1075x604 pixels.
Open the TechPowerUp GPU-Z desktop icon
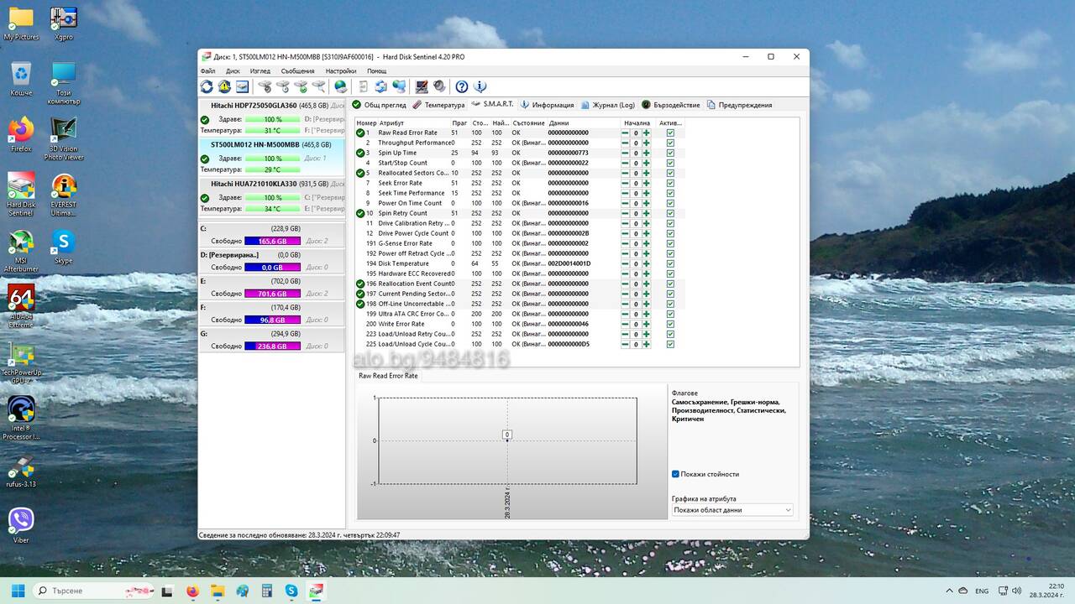(x=21, y=363)
